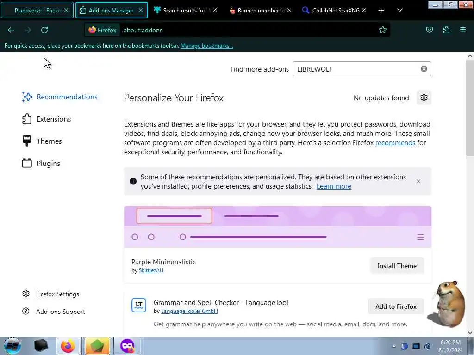Click the taskbar clock showing 6:20 PM
474x355 pixels.
pos(450,346)
